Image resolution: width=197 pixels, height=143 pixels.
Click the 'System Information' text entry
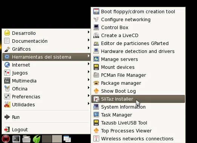tap(123, 107)
